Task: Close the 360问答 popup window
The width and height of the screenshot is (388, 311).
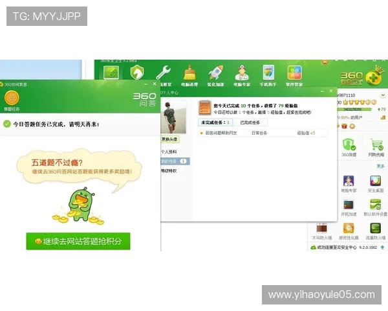Action: pyautogui.click(x=155, y=84)
